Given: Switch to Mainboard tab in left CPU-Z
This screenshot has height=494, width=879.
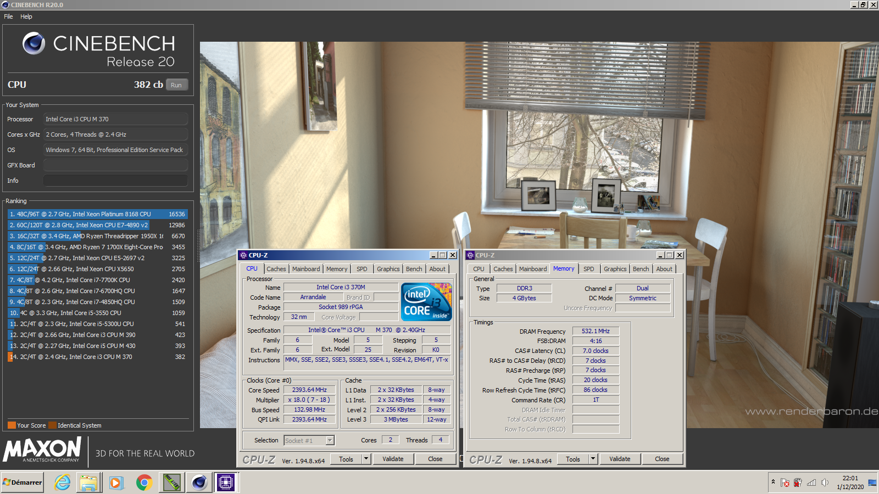Looking at the screenshot, I should click(306, 269).
